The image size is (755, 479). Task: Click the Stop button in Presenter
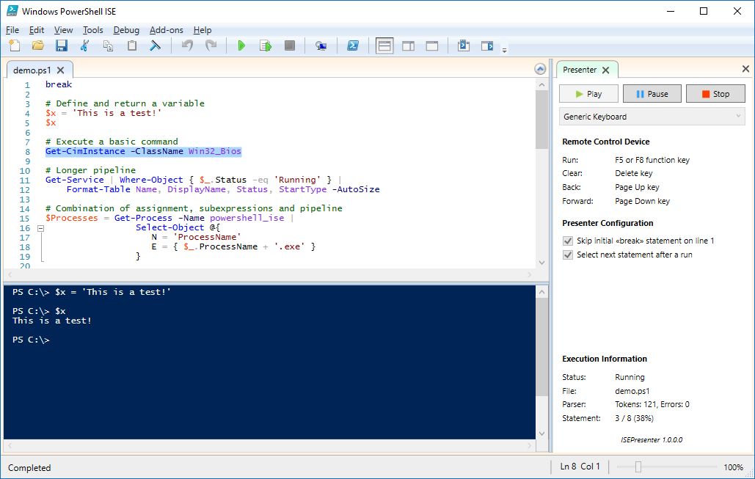715,94
